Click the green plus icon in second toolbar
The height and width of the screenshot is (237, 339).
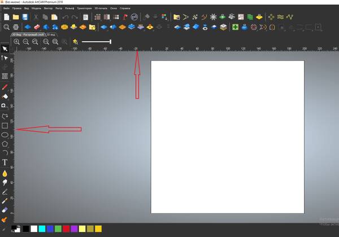coord(235,27)
